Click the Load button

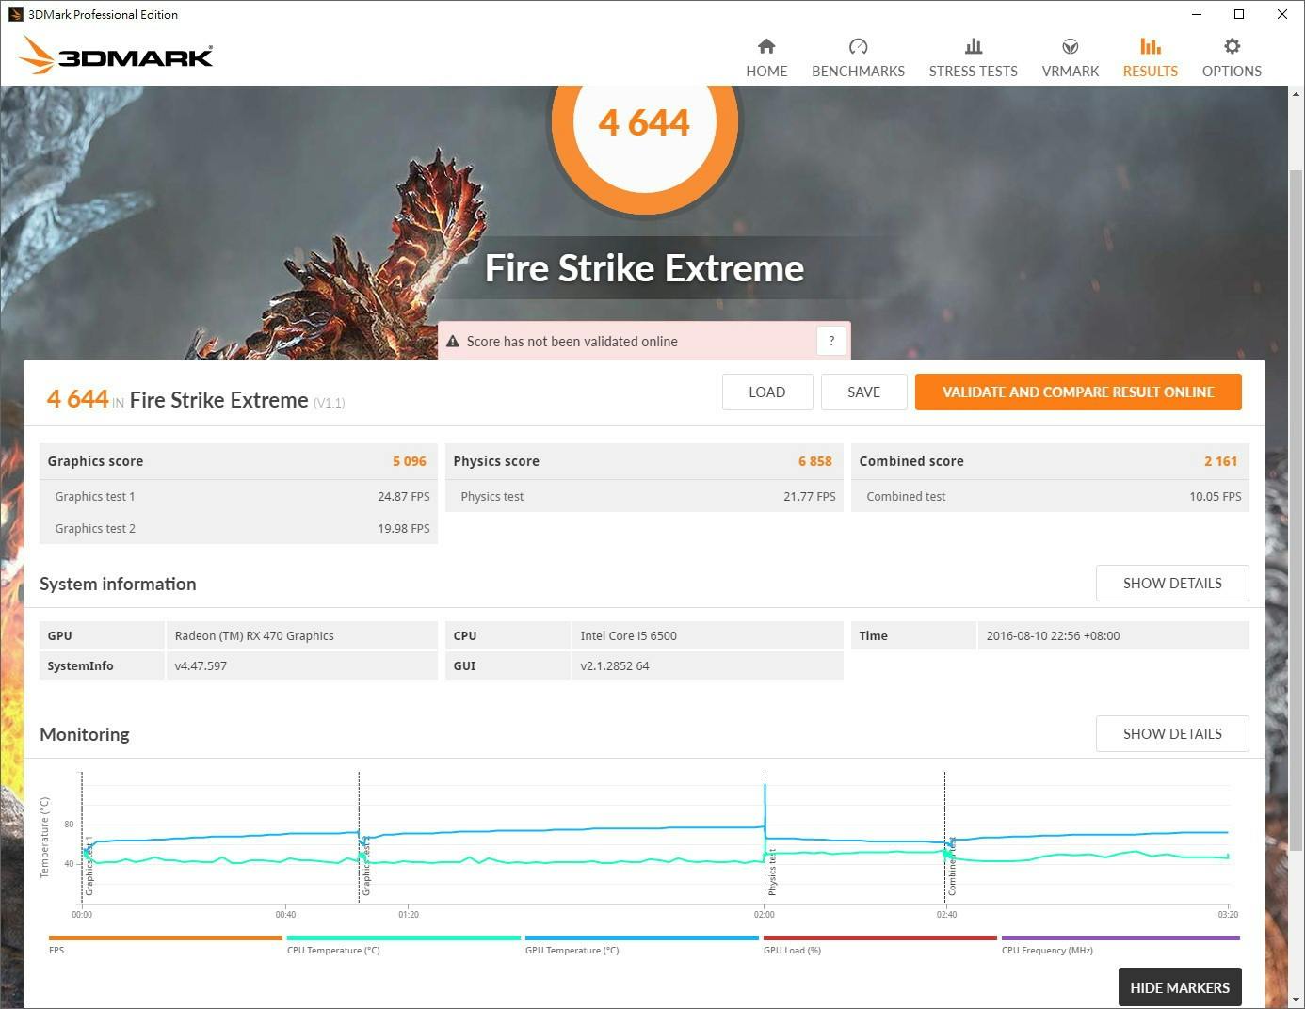(766, 392)
